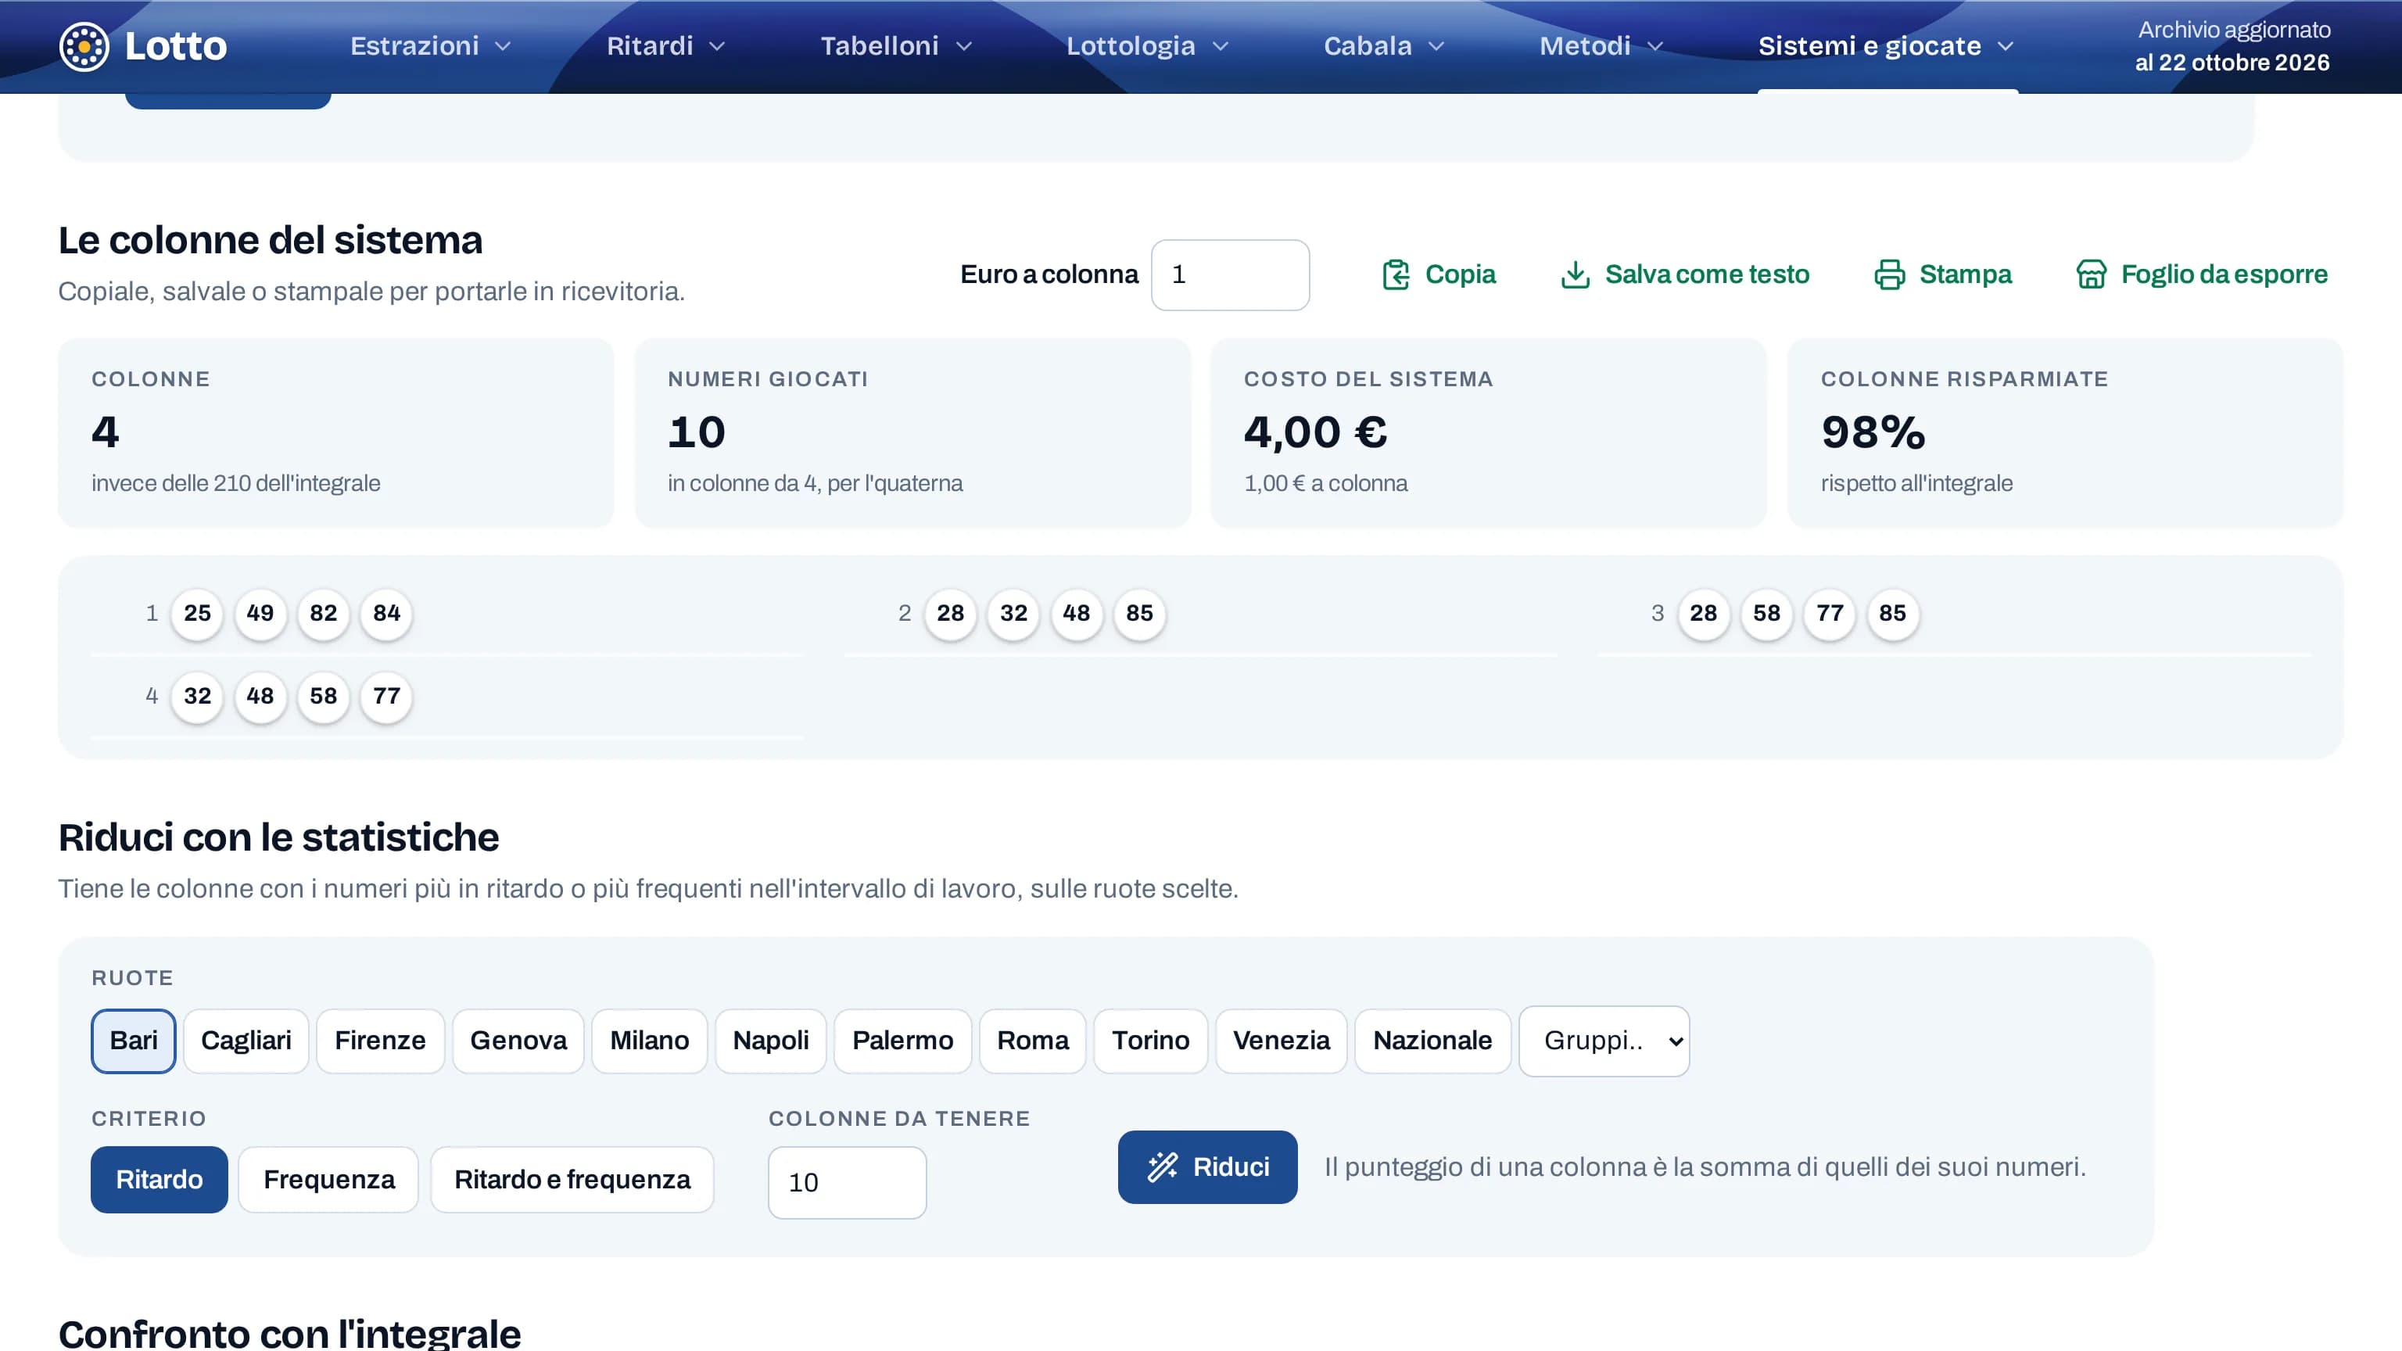Click number ball 84 in column 1

point(386,614)
